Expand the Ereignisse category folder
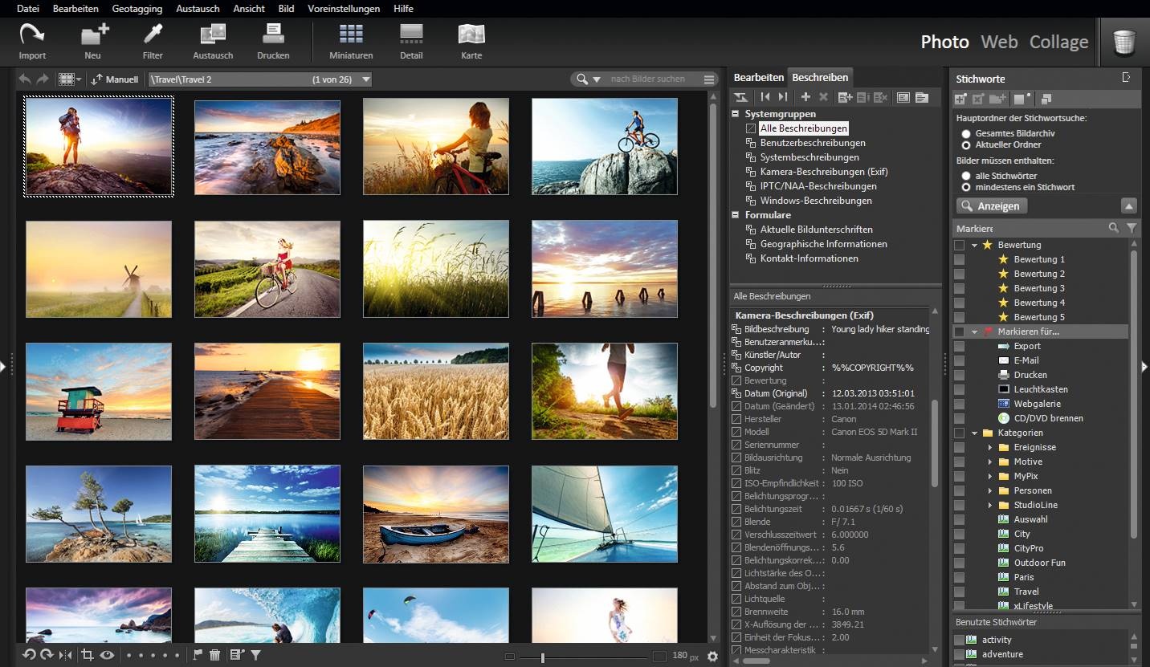1150x667 pixels. (x=990, y=447)
